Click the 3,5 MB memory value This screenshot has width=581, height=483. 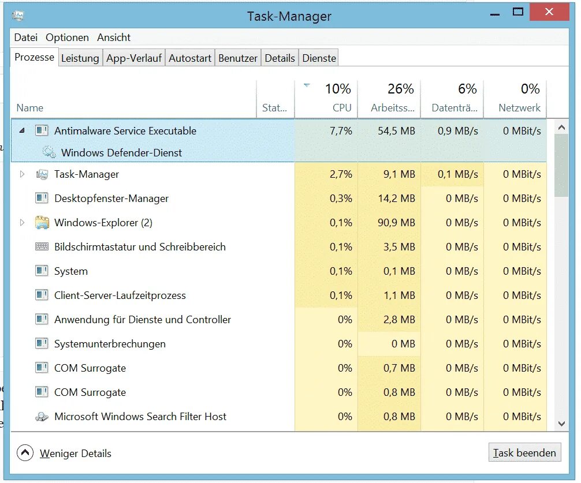(x=399, y=247)
